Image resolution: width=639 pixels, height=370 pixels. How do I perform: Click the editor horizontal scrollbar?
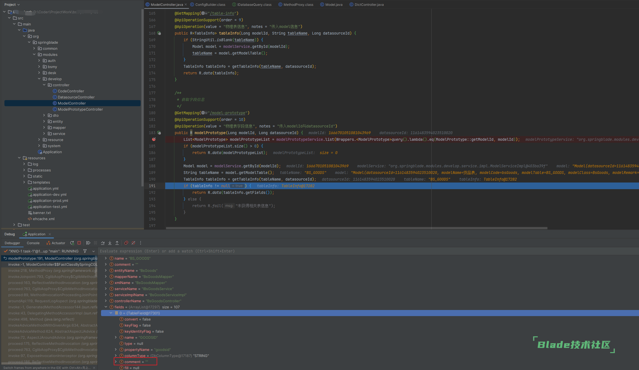(x=357, y=228)
